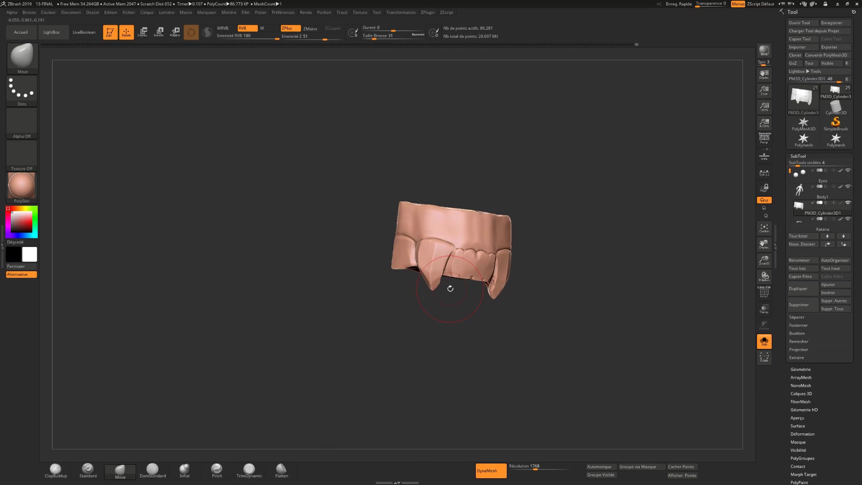862x485 pixels.
Task: Expand the Géométrie HD section
Action: (x=804, y=409)
